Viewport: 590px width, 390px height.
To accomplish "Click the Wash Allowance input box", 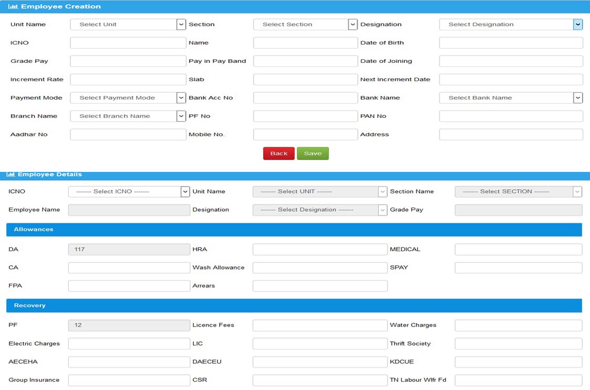I will (x=319, y=268).
